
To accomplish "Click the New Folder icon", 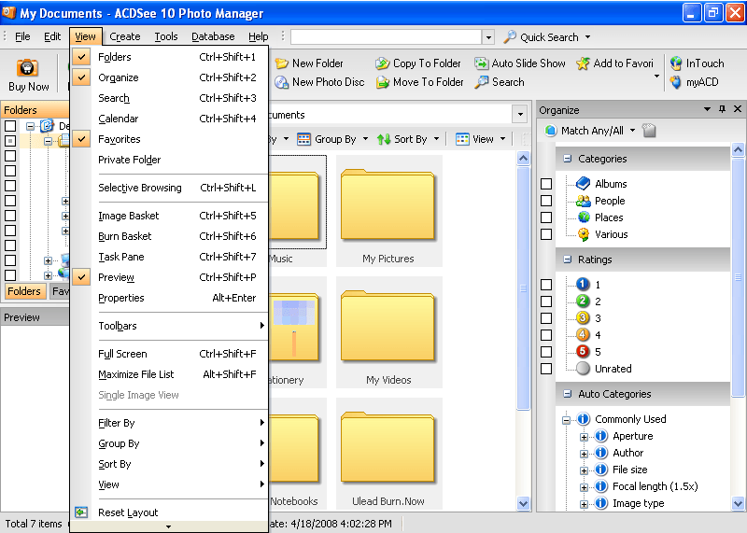I will tap(282, 63).
